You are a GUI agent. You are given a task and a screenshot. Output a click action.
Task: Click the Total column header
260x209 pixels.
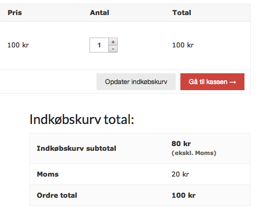point(182,13)
